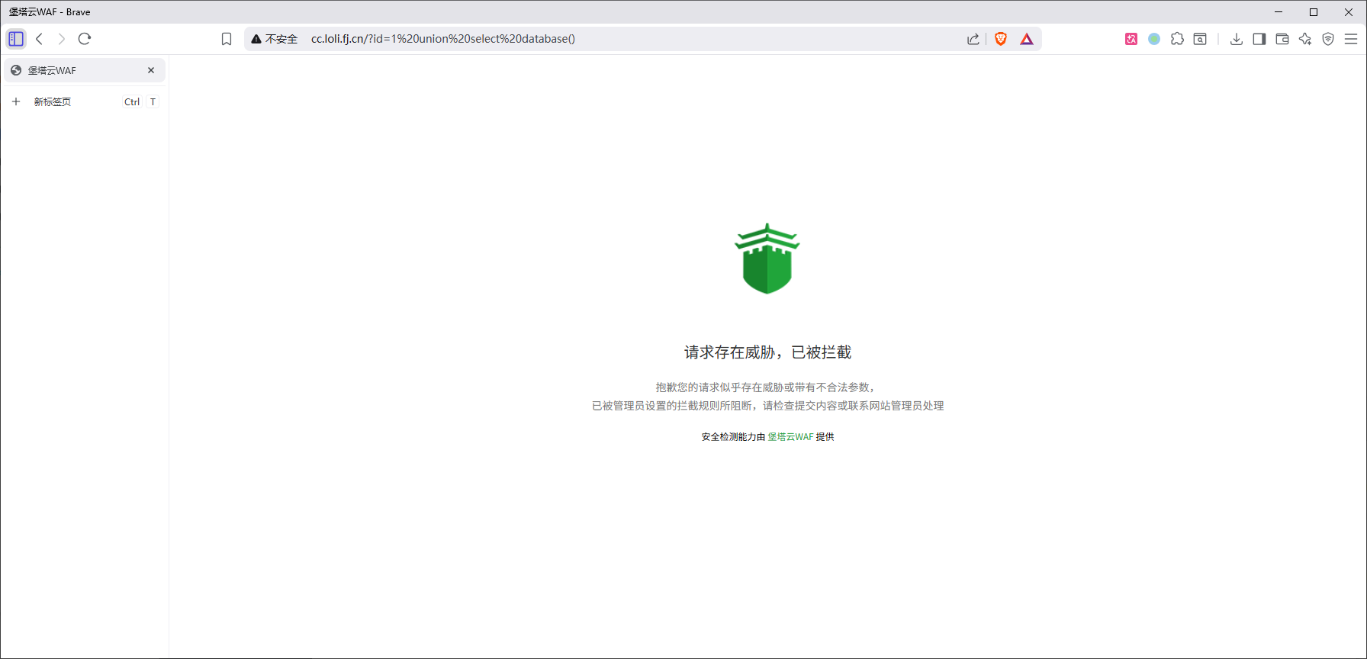Viewport: 1367px width, 659px height.
Task: Open the pink translate extension icon
Action: [1131, 39]
